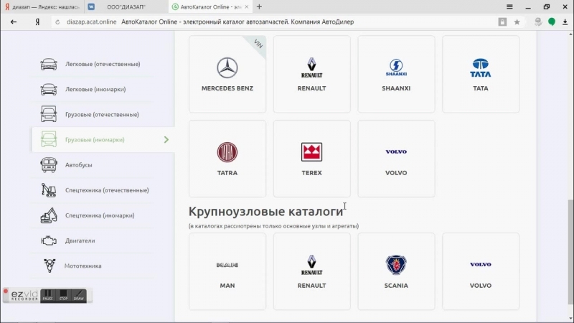Bookmark page with the star icon
The image size is (574, 323).
point(517,22)
